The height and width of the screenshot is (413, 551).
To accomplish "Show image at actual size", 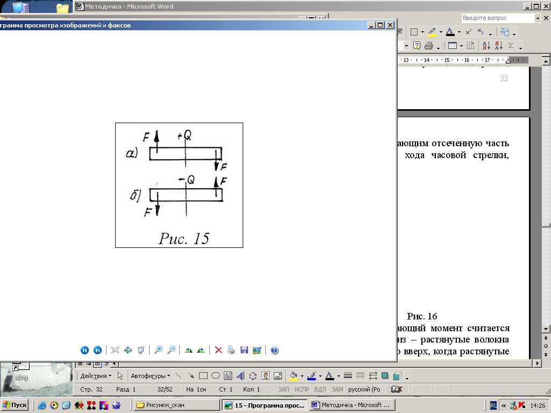I will tap(128, 350).
